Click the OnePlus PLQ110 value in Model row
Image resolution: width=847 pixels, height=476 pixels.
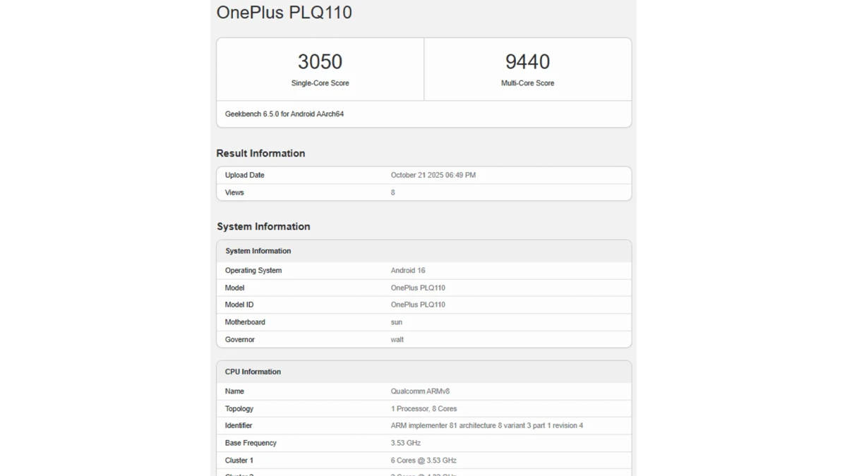click(x=418, y=288)
